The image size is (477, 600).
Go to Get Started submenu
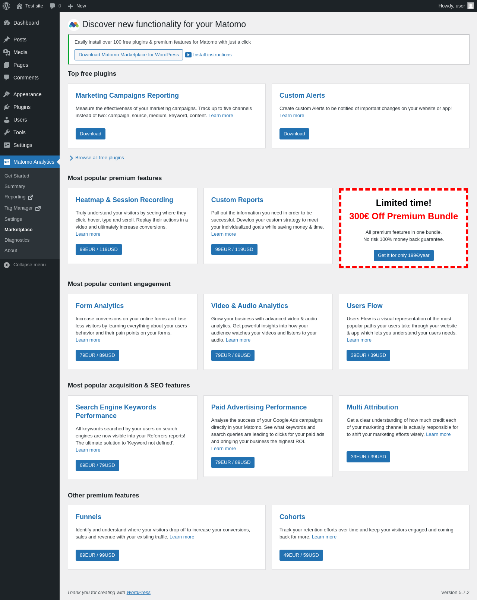click(17, 176)
